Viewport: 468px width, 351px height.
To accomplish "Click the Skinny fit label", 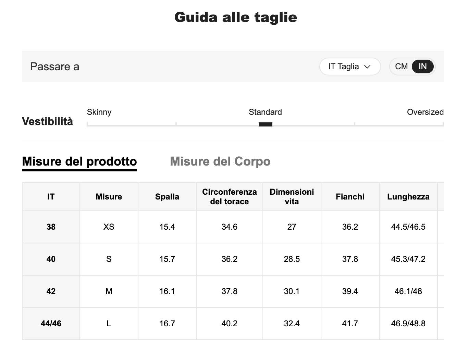I will (99, 112).
